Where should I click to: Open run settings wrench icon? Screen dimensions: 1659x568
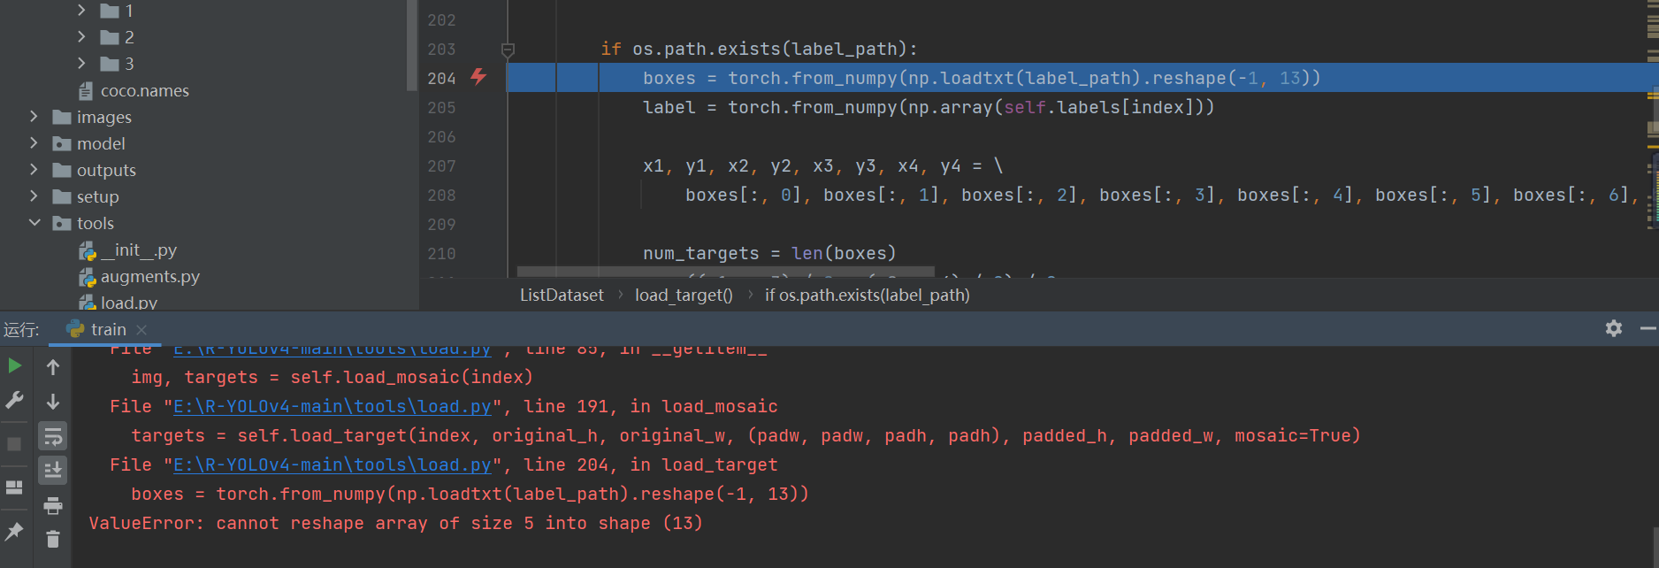click(x=14, y=400)
